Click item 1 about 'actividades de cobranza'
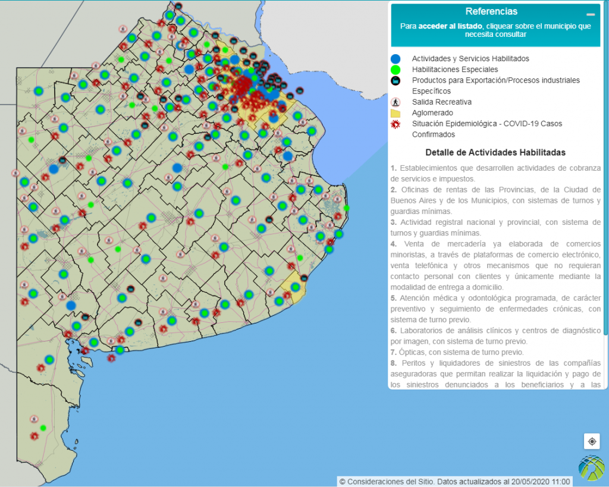Image resolution: width=609 pixels, height=487 pixels. 495,173
